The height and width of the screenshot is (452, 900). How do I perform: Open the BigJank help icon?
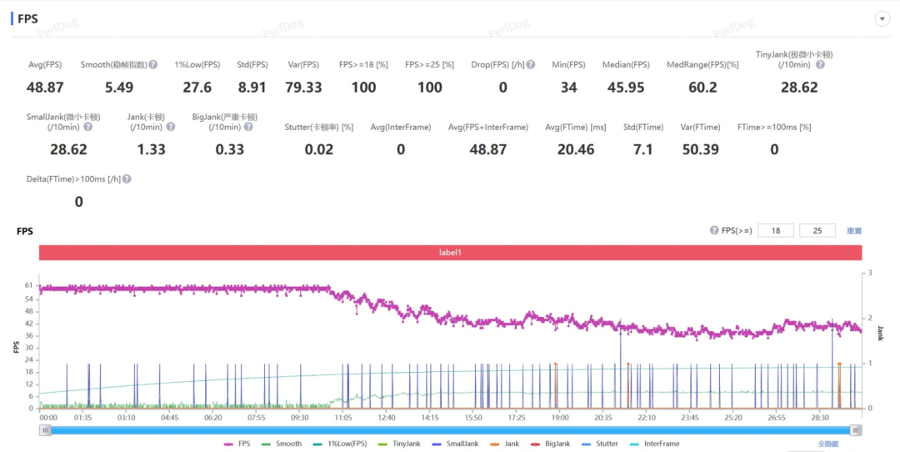pyautogui.click(x=248, y=127)
